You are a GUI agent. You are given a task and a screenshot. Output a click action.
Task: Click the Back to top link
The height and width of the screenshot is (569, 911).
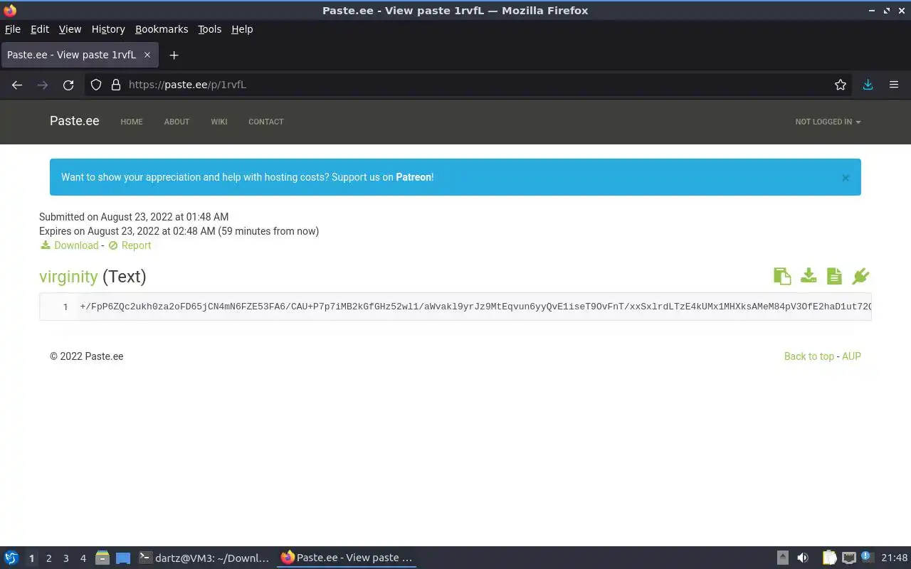809,356
